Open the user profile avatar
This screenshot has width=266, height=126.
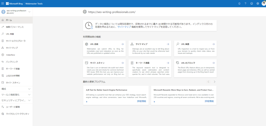pos(263,3)
